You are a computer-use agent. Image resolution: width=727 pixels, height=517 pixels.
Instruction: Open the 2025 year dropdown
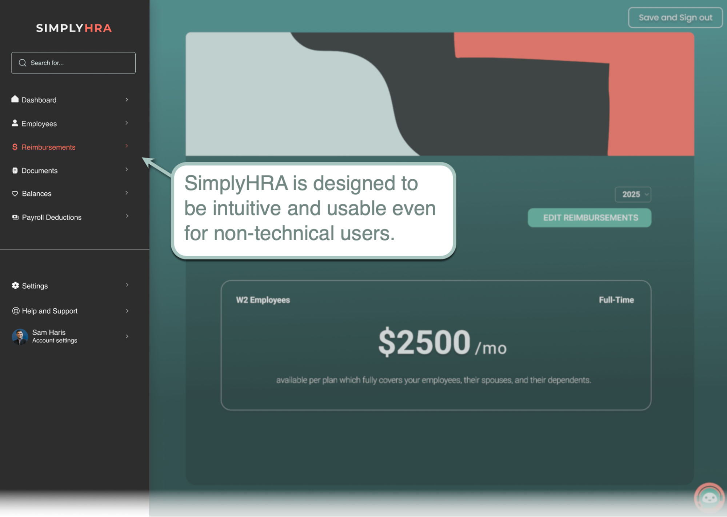click(633, 194)
